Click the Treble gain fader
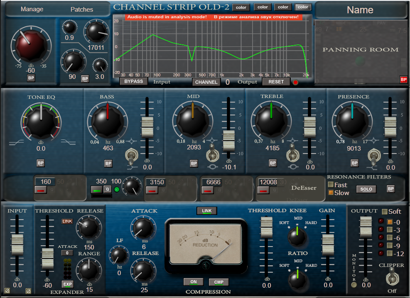 tap(310, 127)
